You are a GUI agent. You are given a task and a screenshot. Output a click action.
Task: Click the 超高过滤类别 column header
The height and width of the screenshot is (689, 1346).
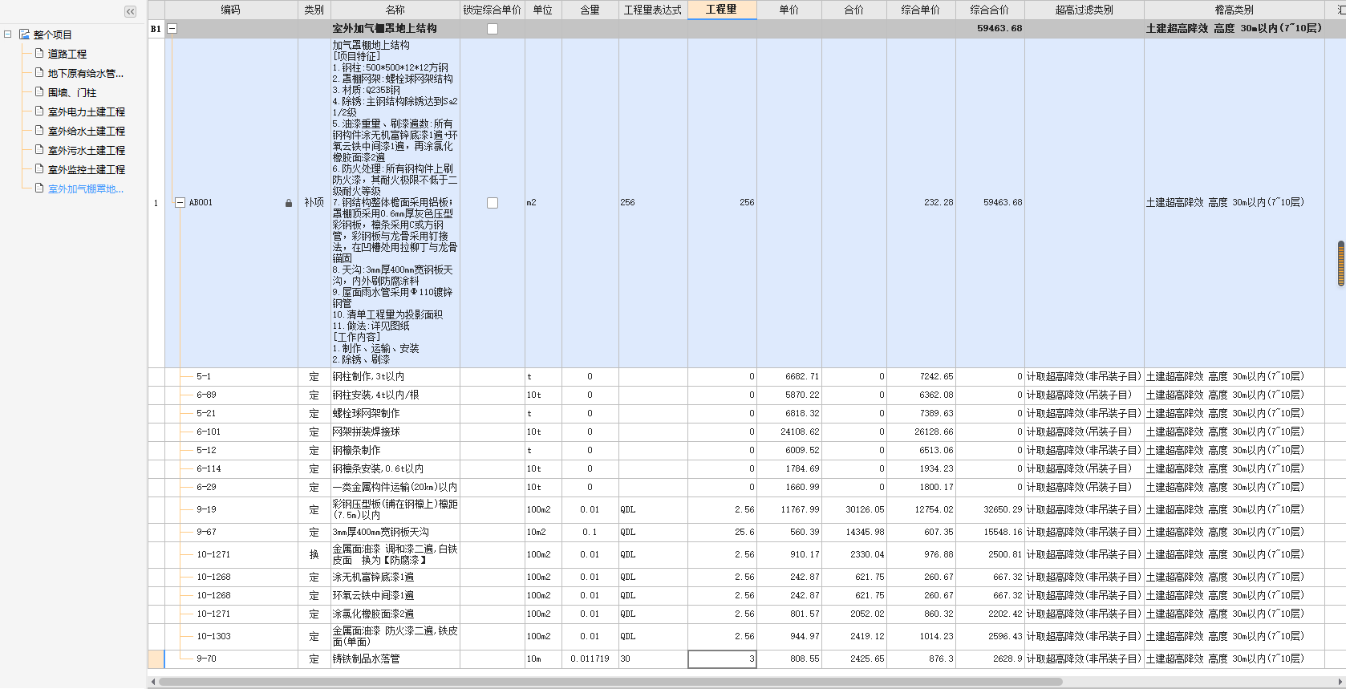click(x=1085, y=10)
